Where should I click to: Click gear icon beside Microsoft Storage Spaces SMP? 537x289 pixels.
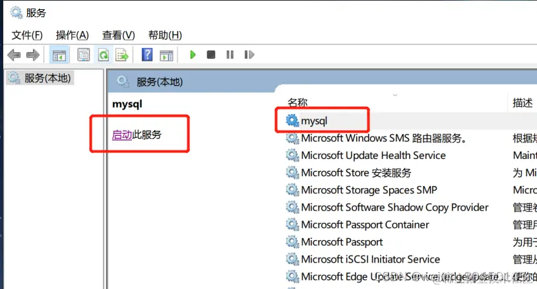point(292,190)
